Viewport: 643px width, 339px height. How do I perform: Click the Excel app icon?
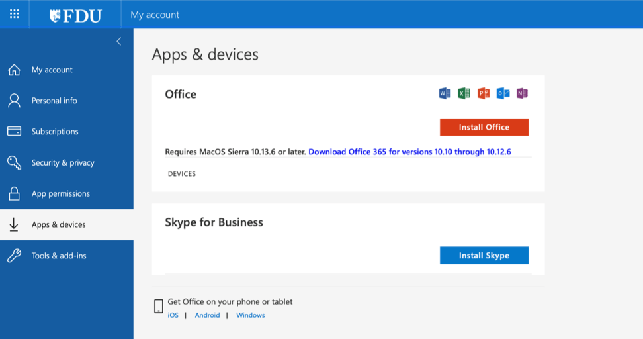(x=464, y=93)
